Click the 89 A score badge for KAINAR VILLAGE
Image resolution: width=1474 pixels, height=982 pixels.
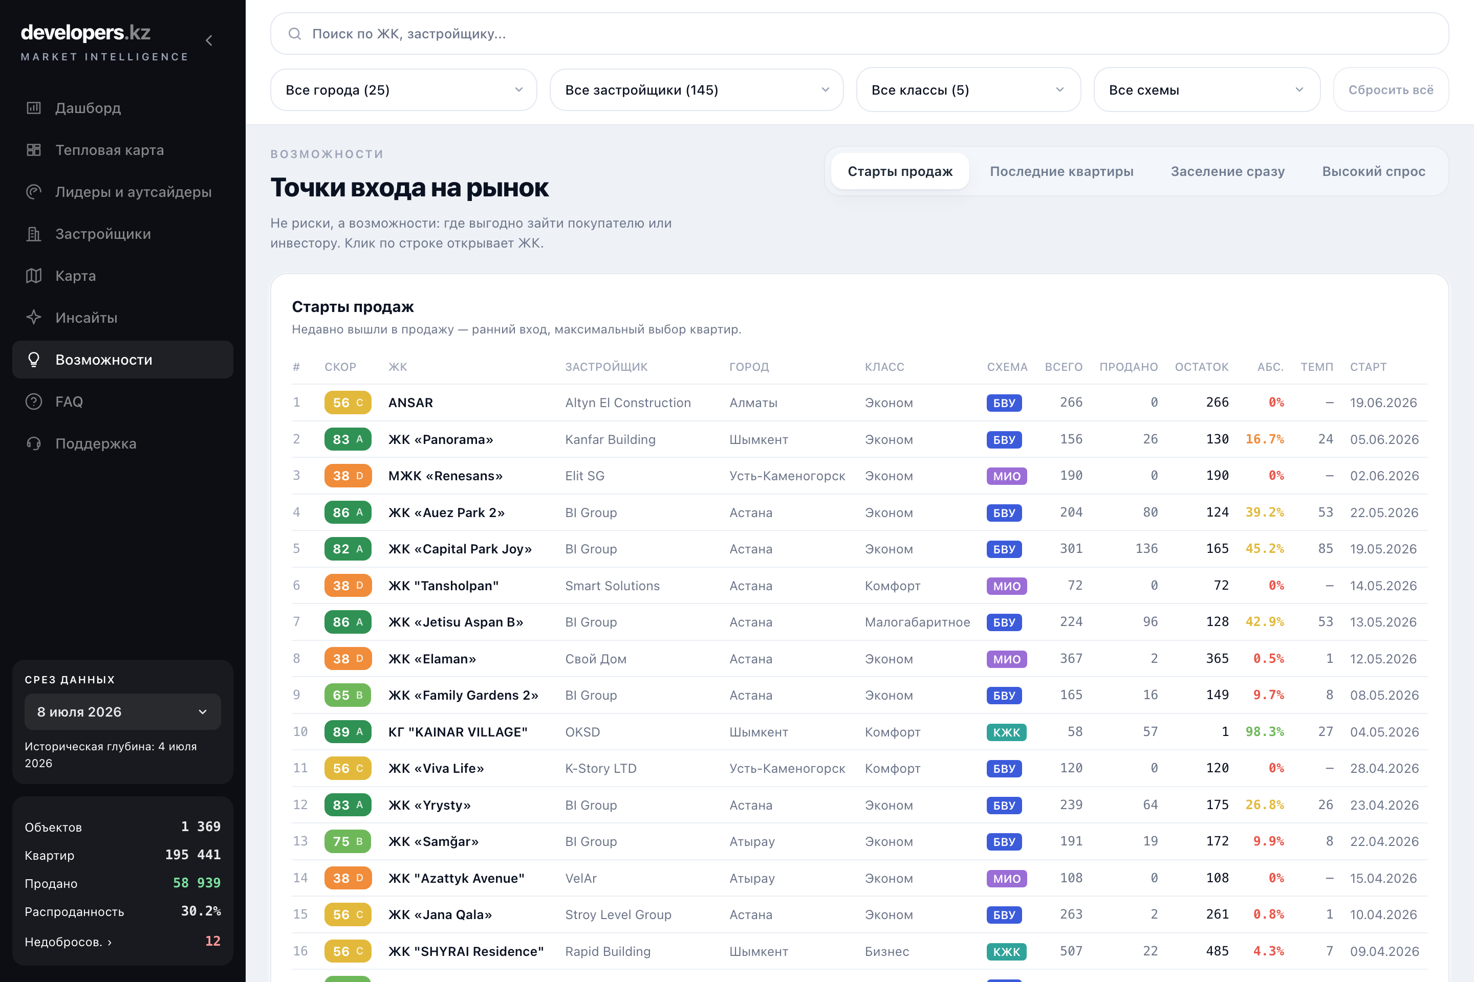[x=348, y=731]
